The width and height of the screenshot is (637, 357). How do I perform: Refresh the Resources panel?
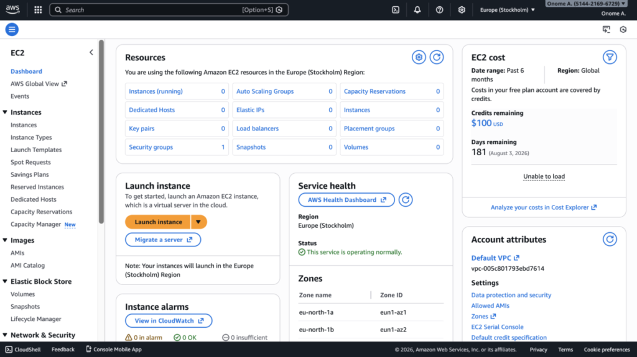coord(437,57)
